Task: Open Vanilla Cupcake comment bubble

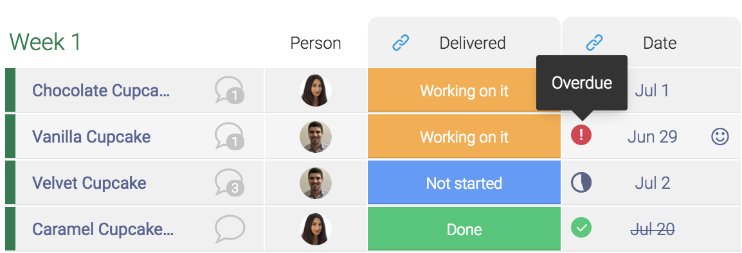Action: (230, 136)
